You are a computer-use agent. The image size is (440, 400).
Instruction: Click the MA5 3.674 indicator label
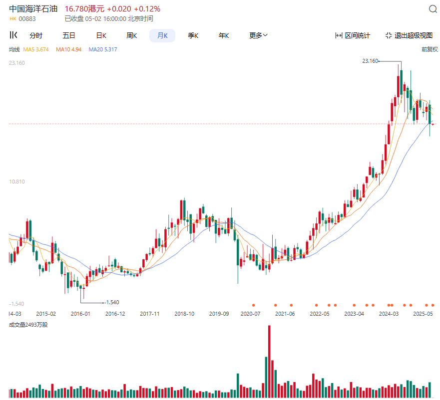coord(36,49)
